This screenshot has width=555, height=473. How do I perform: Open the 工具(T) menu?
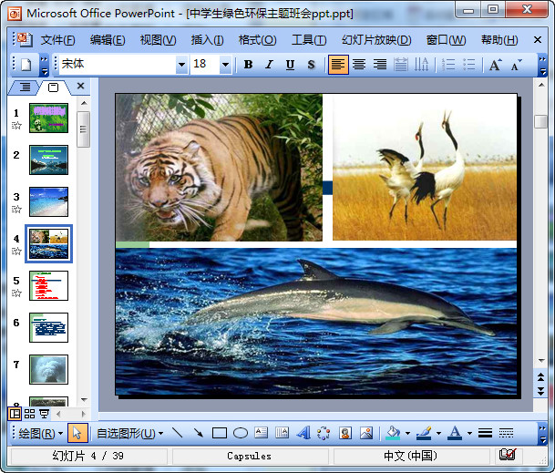(x=309, y=40)
